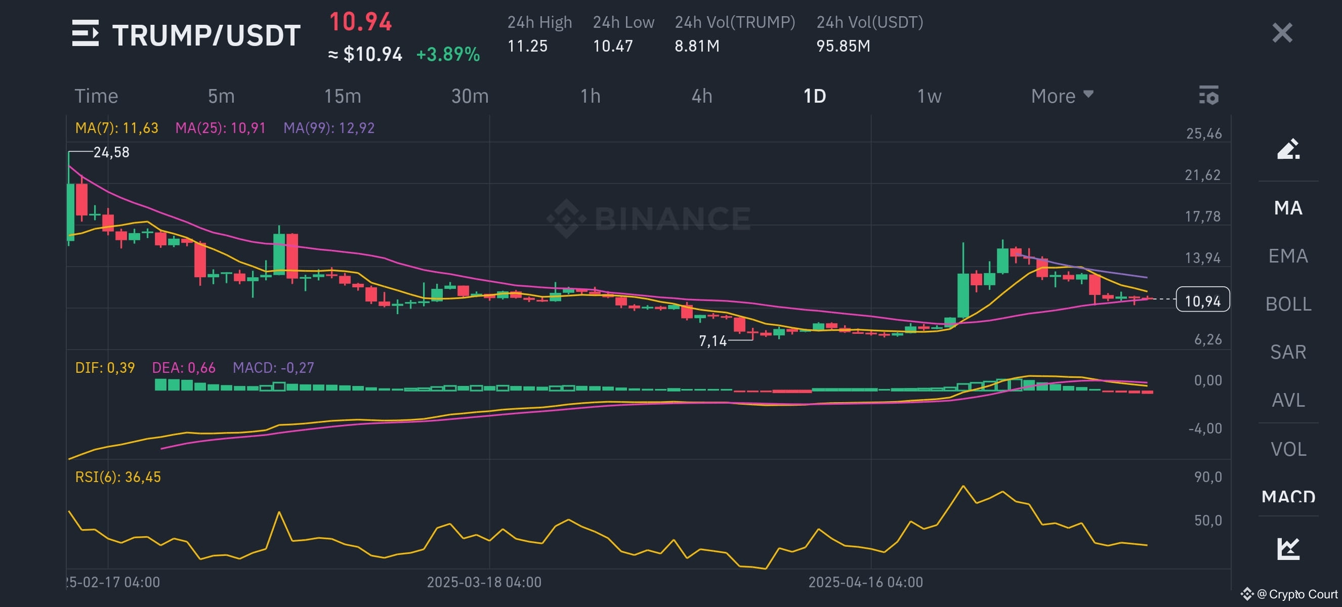Activate the drawing pencil tool icon
This screenshot has width=1342, height=607.
click(x=1288, y=149)
